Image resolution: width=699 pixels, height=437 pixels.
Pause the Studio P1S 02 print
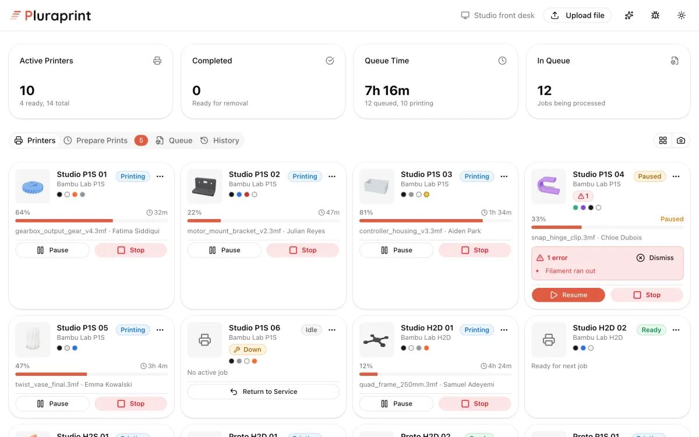[x=224, y=250]
